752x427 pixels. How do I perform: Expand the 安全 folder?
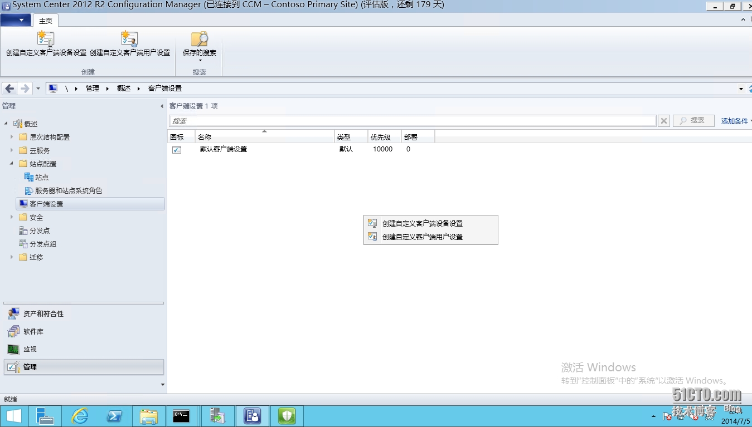click(12, 217)
